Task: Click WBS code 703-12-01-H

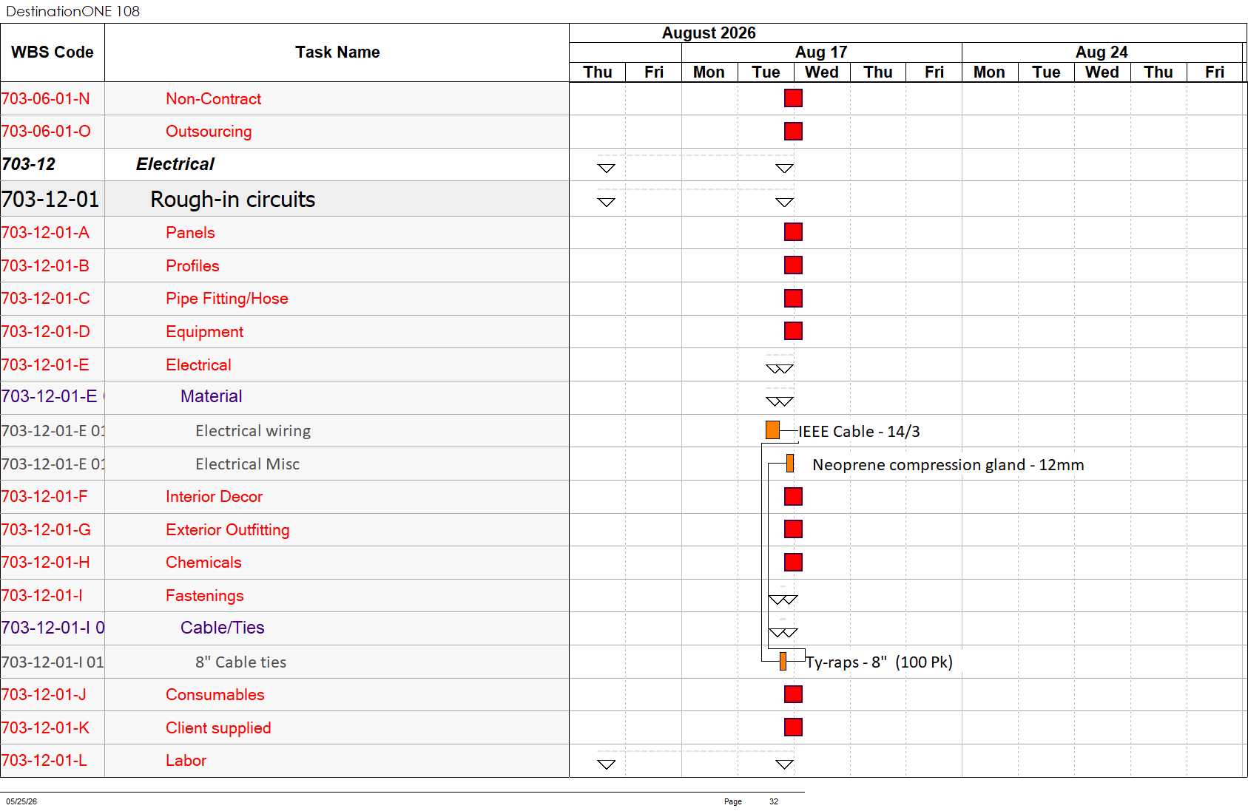Action: tap(46, 563)
